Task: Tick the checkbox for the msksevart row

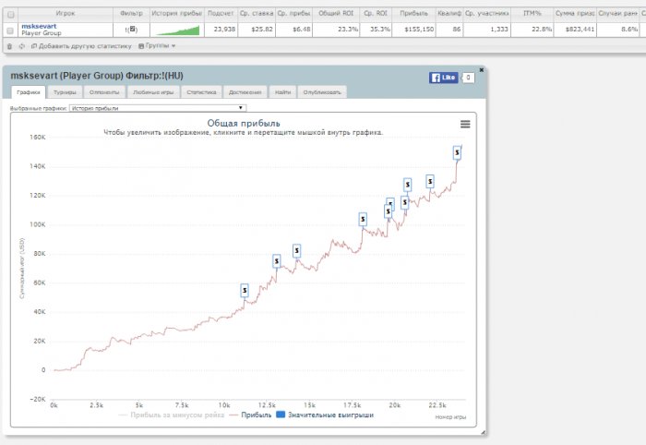Action: (10, 30)
